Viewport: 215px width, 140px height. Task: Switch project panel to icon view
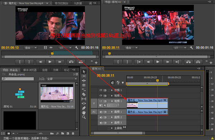pyautogui.click(x=9, y=133)
